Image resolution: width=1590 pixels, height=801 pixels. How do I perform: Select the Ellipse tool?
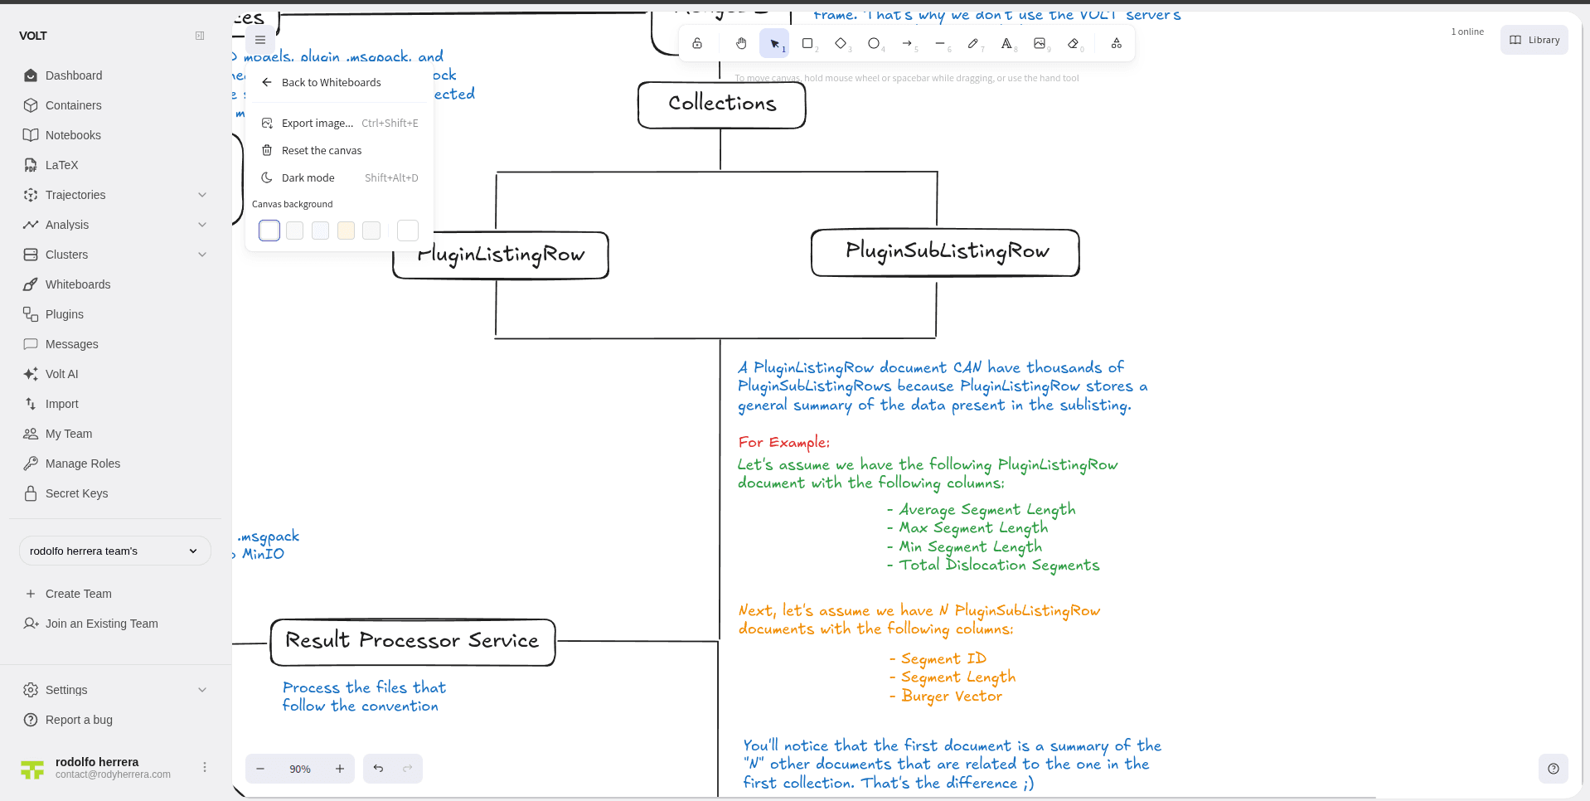pyautogui.click(x=875, y=43)
